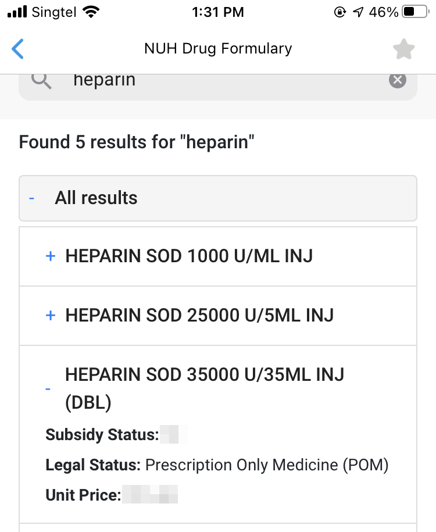Tap the Prescription Only Medicine legal status
Image resolution: width=436 pixels, height=532 pixels.
click(266, 465)
